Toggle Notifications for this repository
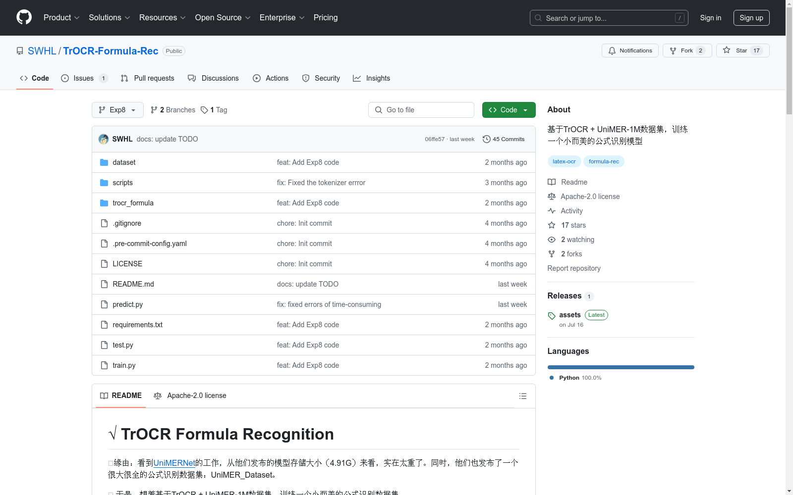This screenshot has width=793, height=495. (630, 50)
